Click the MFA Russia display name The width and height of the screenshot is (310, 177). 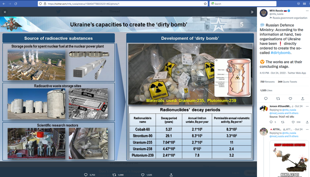click(276, 11)
